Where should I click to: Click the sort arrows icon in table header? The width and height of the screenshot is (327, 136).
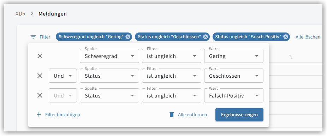tap(291, 57)
